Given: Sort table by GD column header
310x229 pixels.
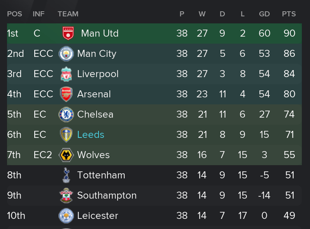Looking at the screenshot, I should (264, 14).
